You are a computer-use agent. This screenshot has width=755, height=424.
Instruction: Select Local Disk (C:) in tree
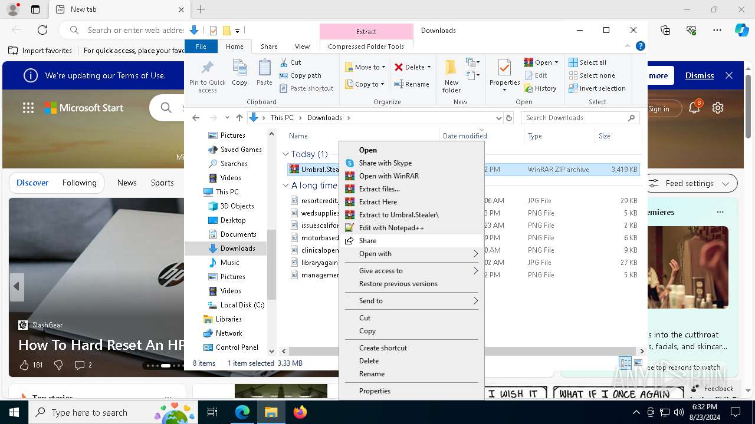[x=236, y=305]
